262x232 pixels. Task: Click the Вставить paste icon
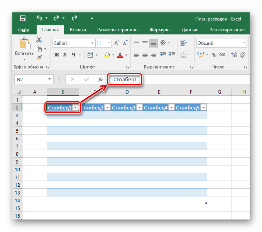click(x=25, y=44)
